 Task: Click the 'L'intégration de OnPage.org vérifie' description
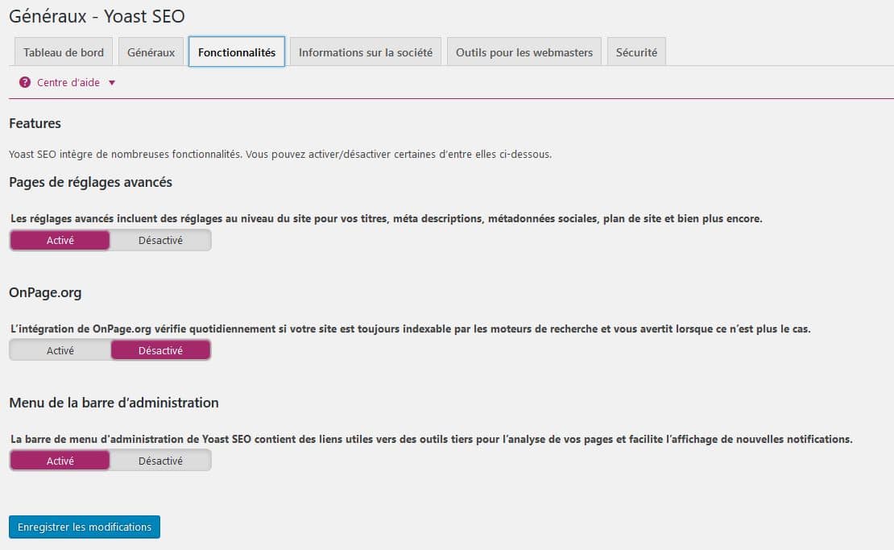pos(411,329)
